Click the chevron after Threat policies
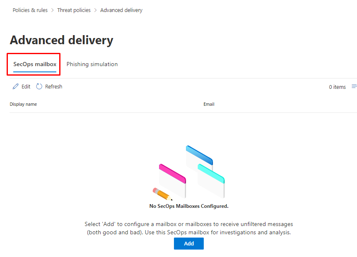Viewport: 357px width, 257px height. click(x=96, y=10)
